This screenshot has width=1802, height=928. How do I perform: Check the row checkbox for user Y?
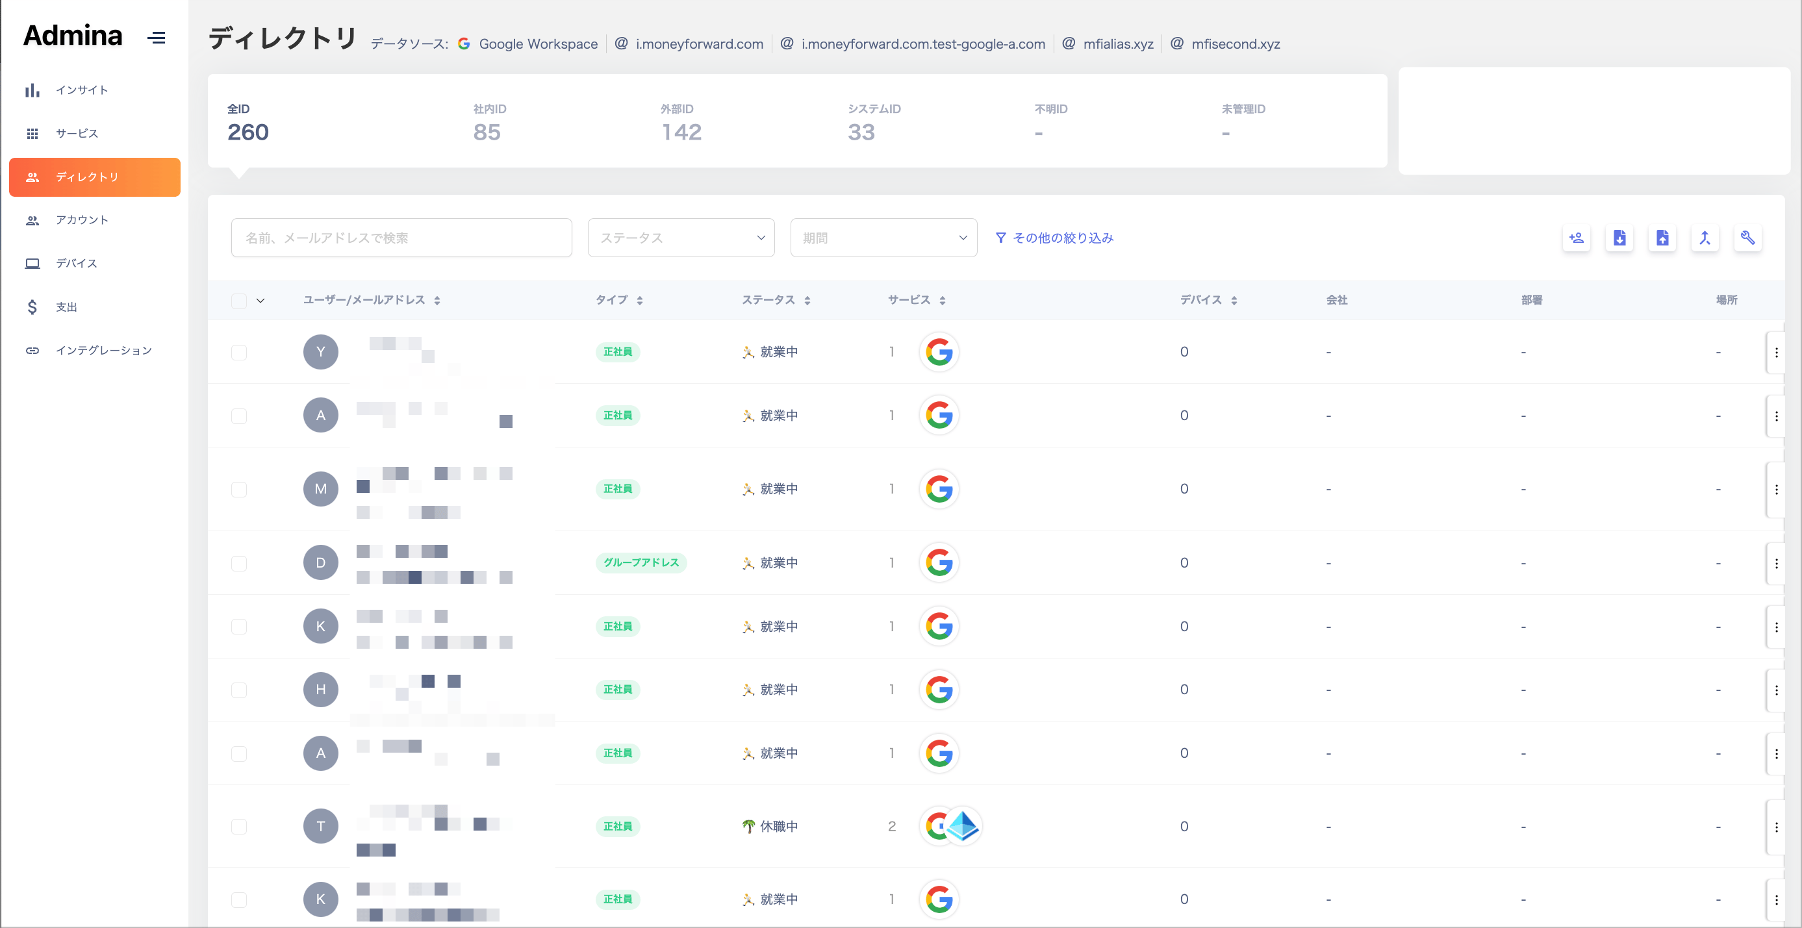239,353
